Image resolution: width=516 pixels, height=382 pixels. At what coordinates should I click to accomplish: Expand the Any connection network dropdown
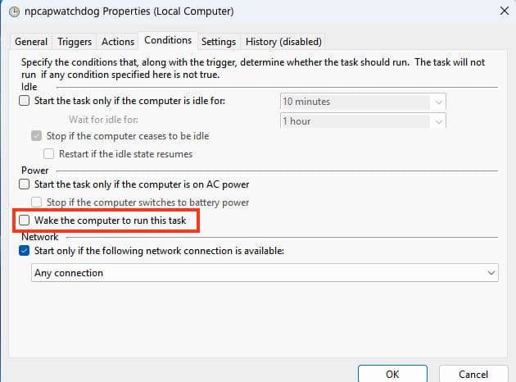click(x=491, y=273)
